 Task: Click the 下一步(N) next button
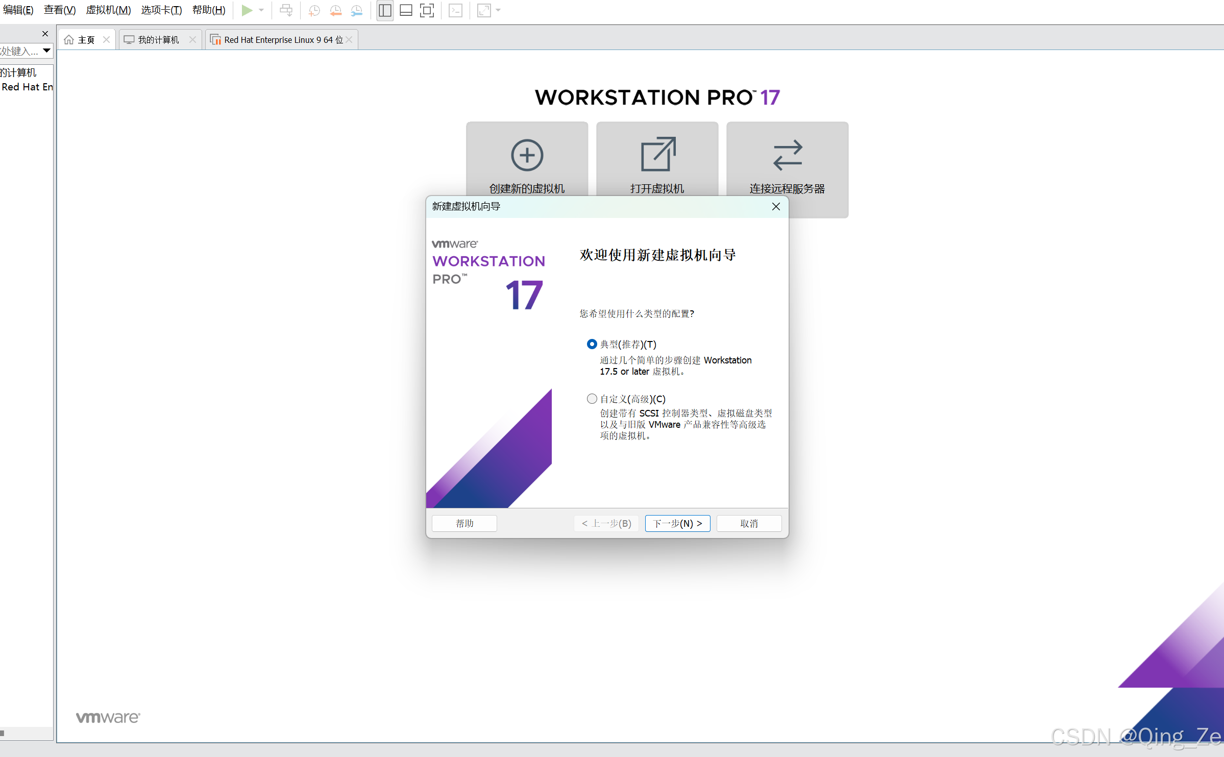pos(678,523)
